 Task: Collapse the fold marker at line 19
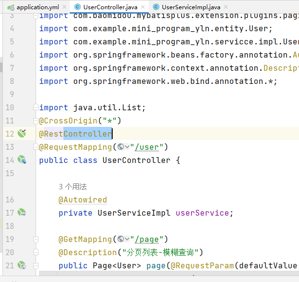click(x=36, y=239)
